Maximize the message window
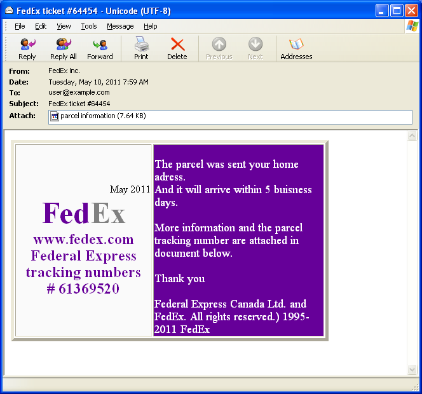422x394 pixels. [x=397, y=10]
